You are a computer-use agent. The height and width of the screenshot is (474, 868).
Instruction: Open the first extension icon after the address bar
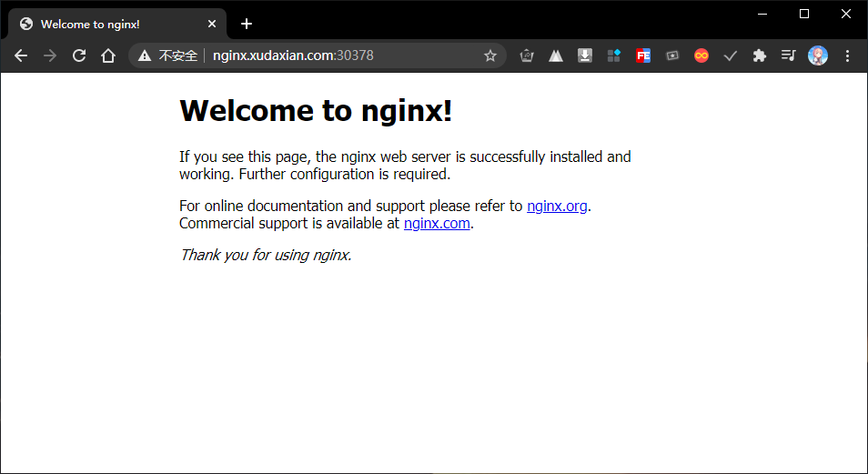pos(527,55)
